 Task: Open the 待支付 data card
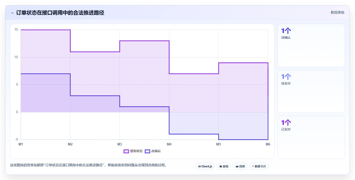coord(311,91)
